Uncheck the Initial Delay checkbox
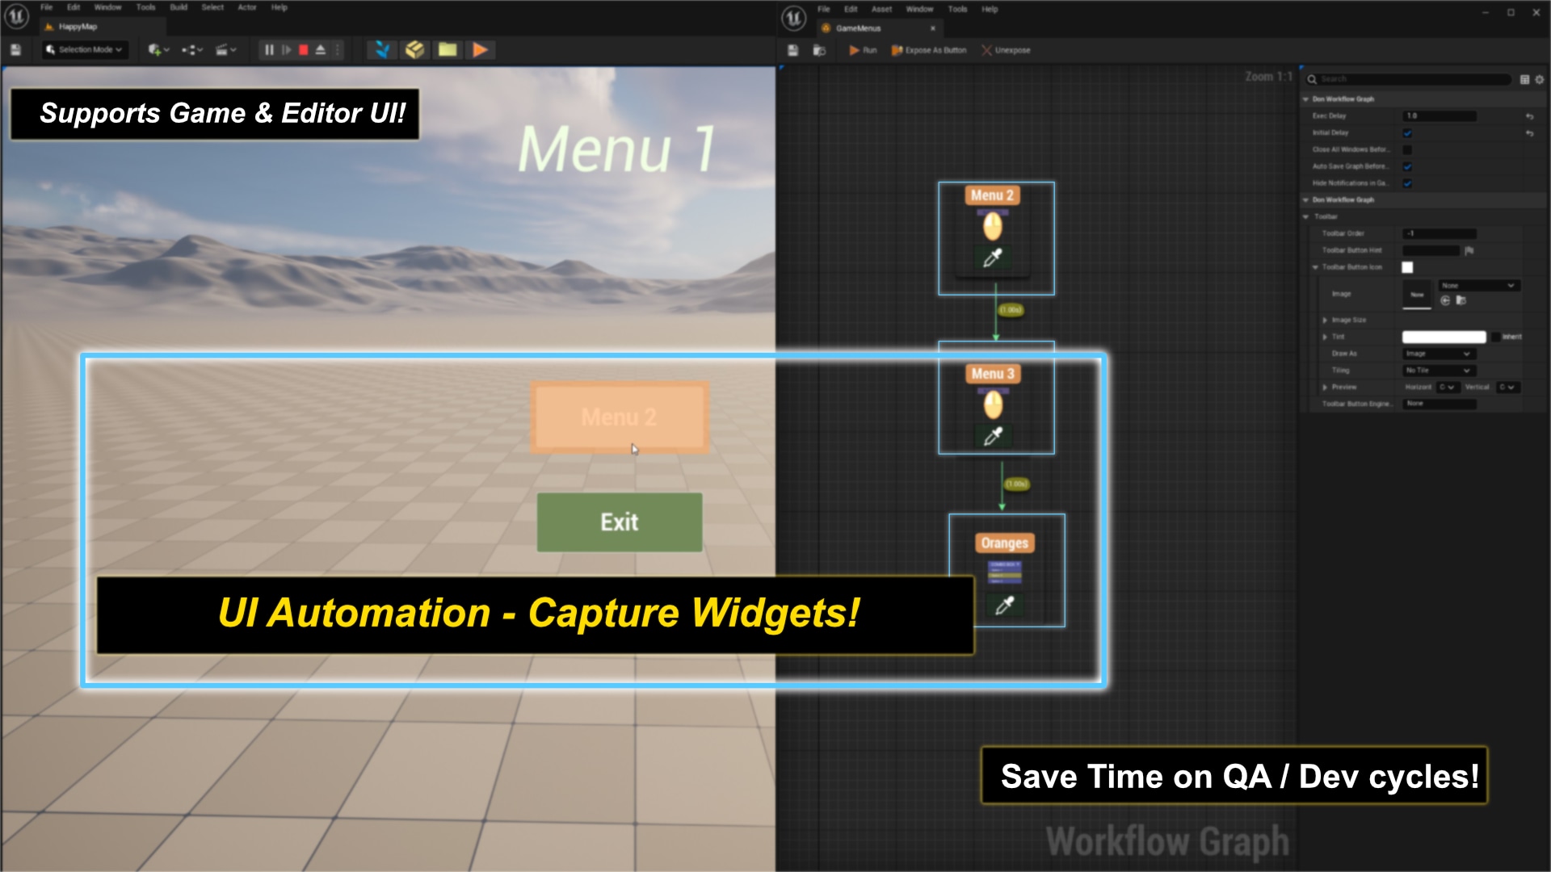Viewport: 1551px width, 872px height. coord(1407,133)
